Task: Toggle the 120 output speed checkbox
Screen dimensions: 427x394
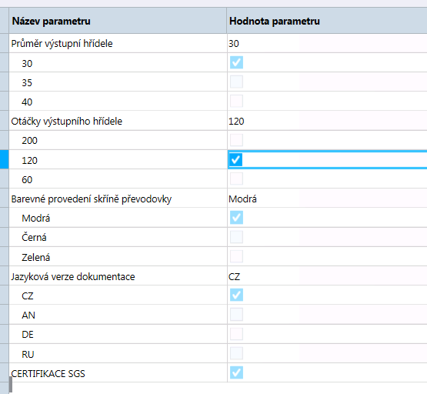Action: coord(236,160)
